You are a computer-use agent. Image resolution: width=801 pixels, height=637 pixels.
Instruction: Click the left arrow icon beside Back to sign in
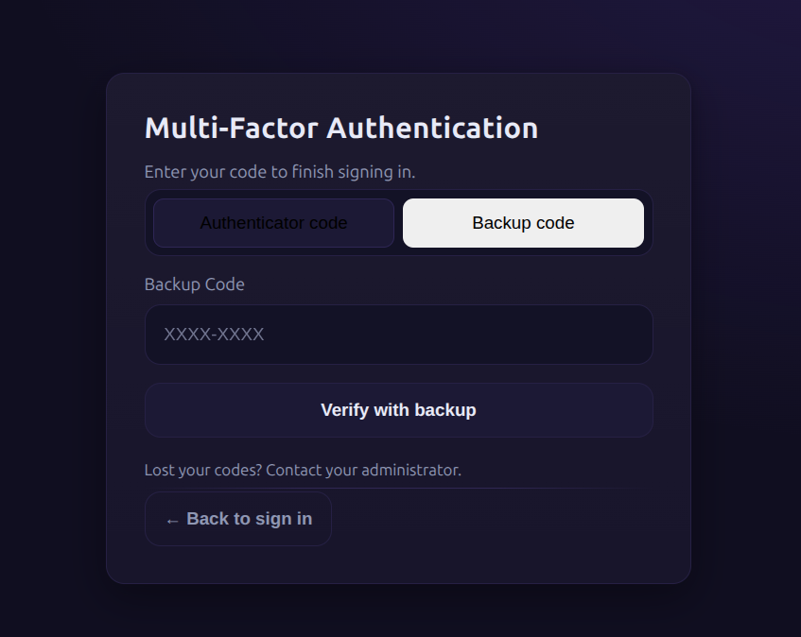[172, 520]
